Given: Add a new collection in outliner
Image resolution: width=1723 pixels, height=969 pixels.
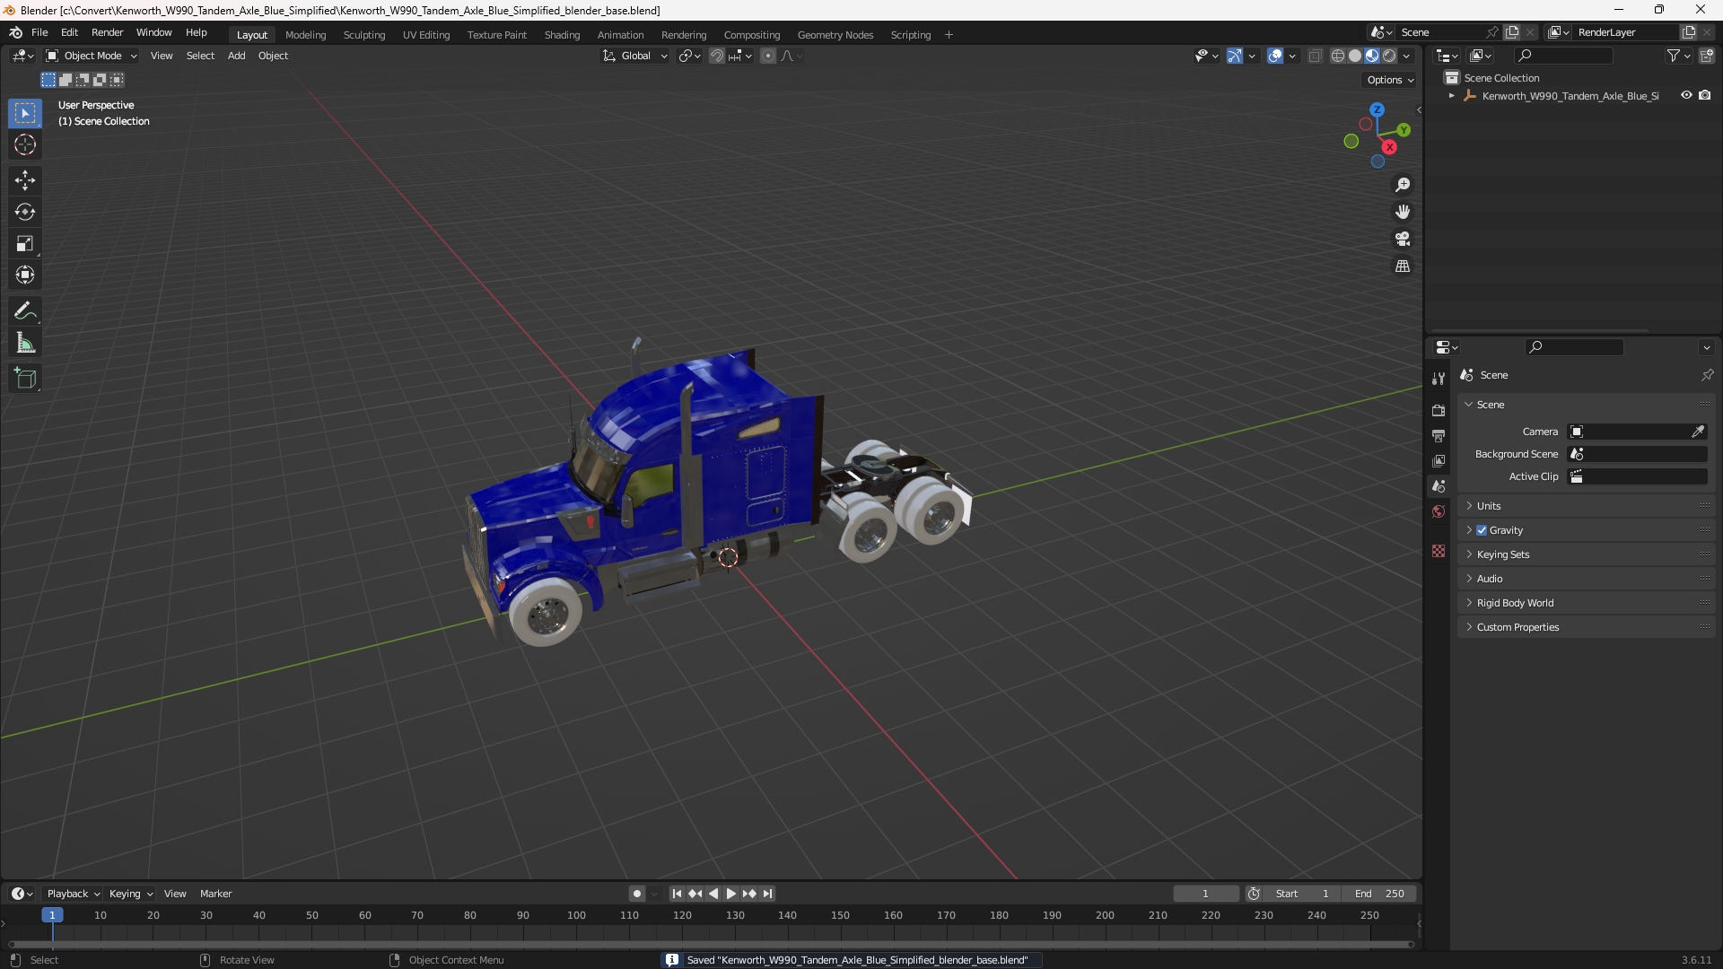Looking at the screenshot, I should (x=1707, y=56).
